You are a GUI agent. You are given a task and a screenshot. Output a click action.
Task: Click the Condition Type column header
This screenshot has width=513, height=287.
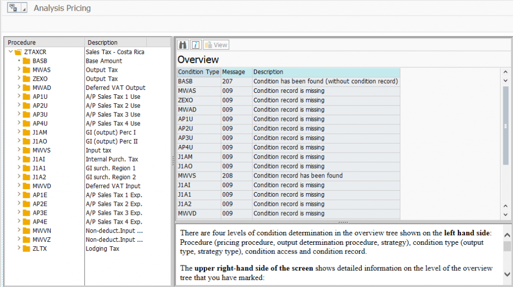[x=198, y=72]
